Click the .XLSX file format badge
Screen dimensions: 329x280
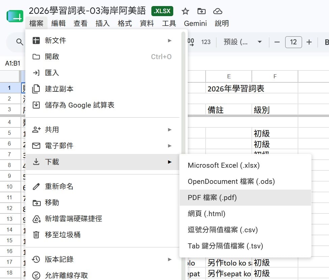tap(162, 11)
